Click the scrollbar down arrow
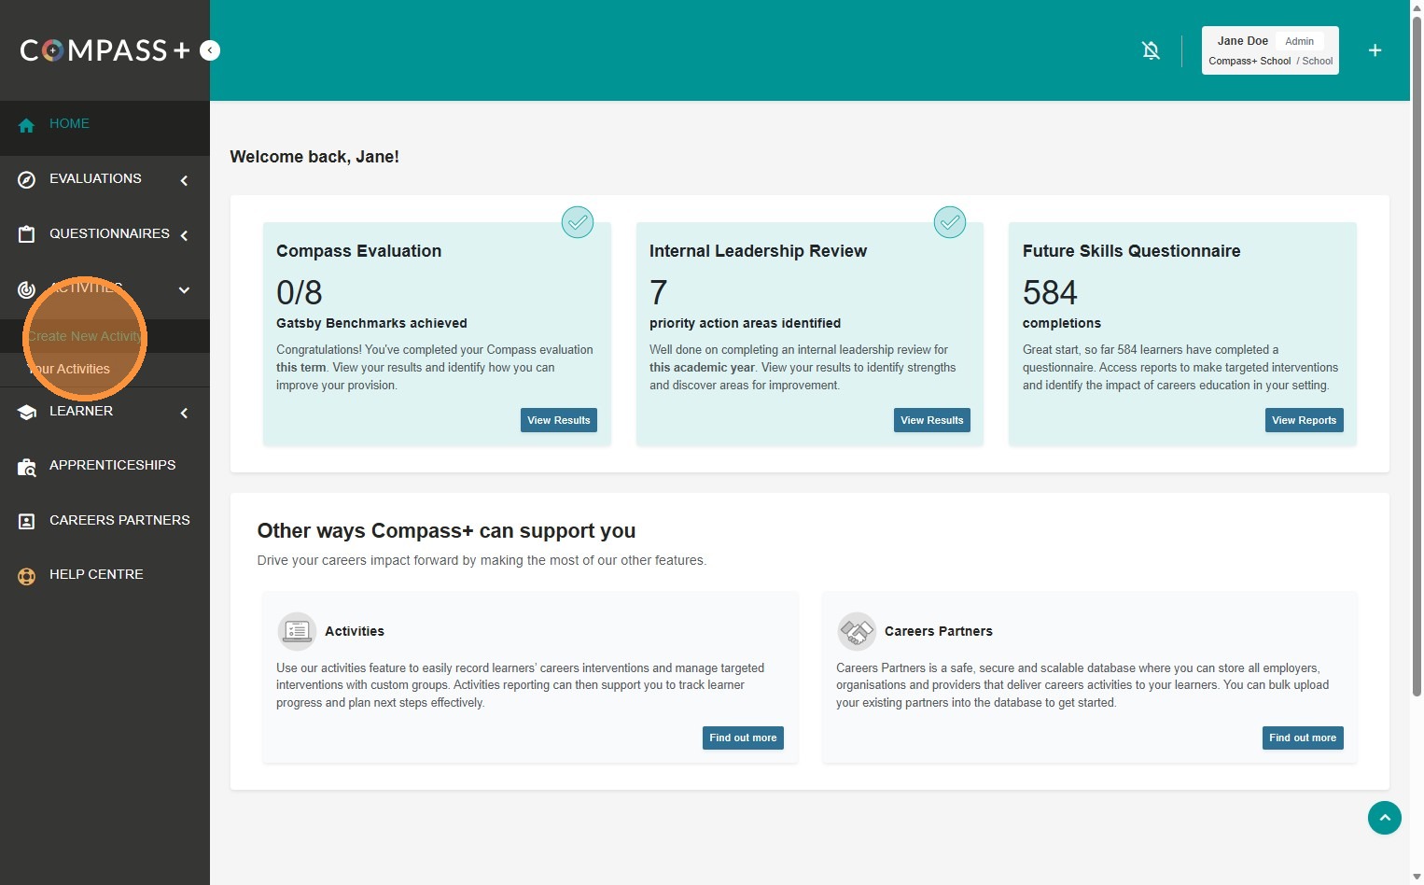 click(1417, 878)
